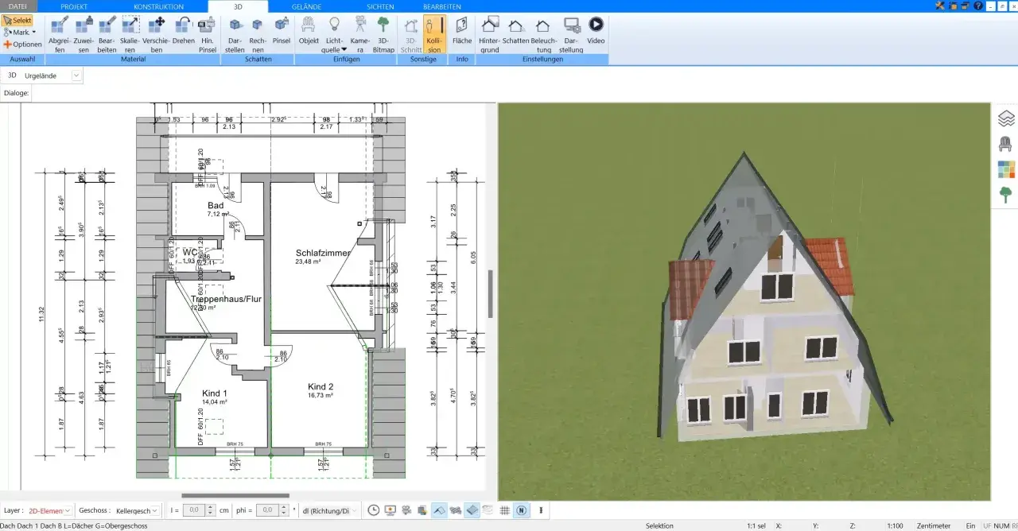Image resolution: width=1018 pixels, height=531 pixels.
Task: Toggle the Selekt selection mode
Action: (17, 20)
